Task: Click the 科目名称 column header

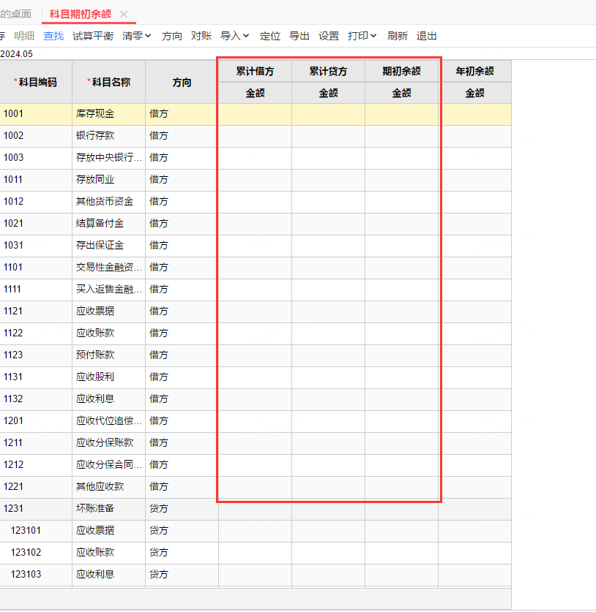Action: pyautogui.click(x=108, y=83)
